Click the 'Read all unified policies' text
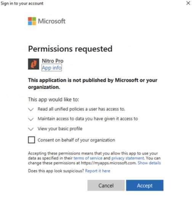Image resolution: width=192 pixels, height=213 pixels. pyautogui.click(x=82, y=109)
